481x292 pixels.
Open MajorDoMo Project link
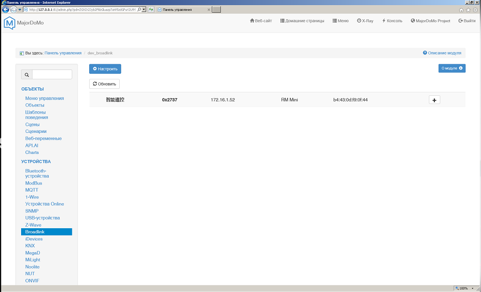click(430, 21)
